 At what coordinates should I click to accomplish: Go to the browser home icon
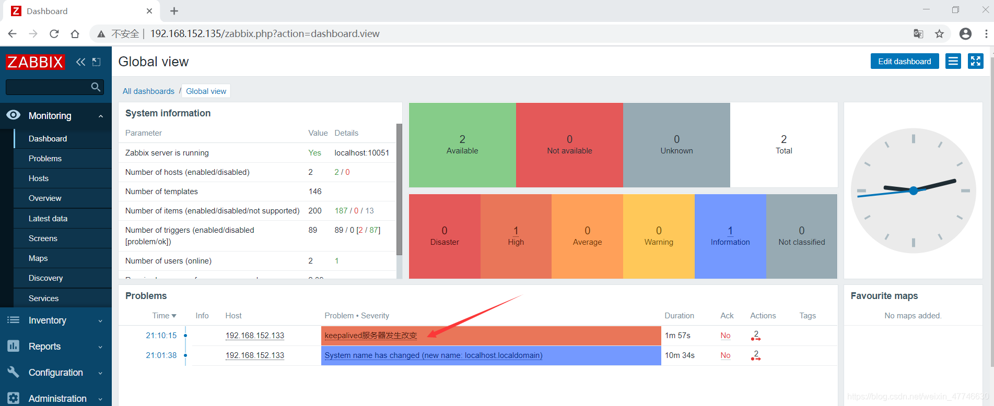(75, 34)
